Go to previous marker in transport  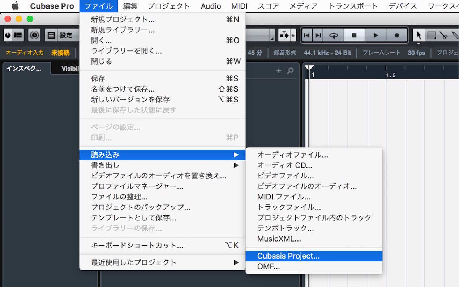tap(307, 35)
